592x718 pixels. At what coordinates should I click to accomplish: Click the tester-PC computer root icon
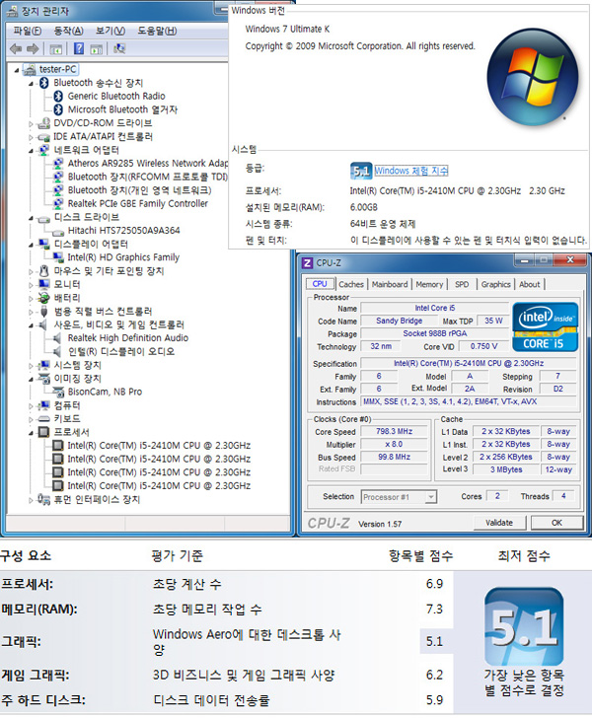[x=30, y=70]
